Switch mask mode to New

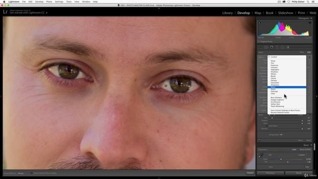click(x=302, y=52)
